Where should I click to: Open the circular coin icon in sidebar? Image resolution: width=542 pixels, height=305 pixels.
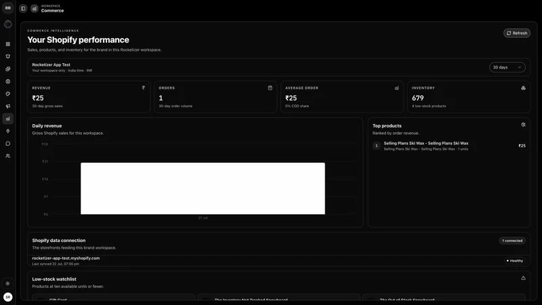point(7,81)
